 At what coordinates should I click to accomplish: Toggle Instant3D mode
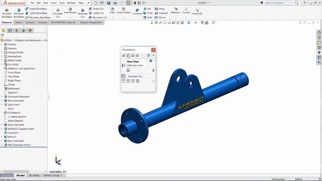click(x=197, y=12)
